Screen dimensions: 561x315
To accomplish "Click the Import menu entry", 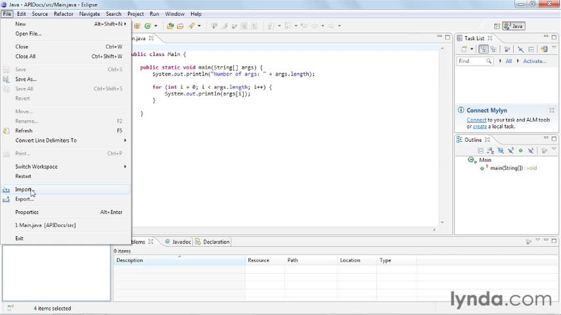I will click(x=23, y=190).
